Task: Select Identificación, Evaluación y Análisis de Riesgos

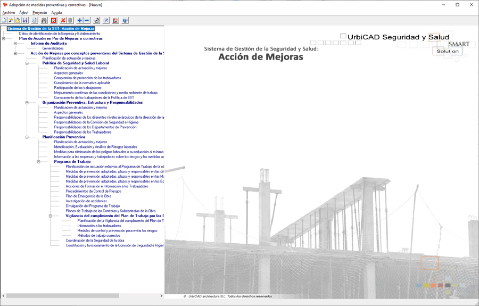Action: (x=96, y=147)
